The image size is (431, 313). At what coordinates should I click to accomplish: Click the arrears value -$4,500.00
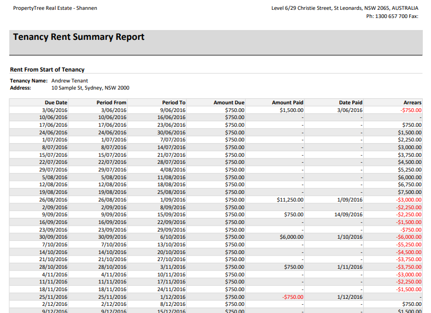pos(409,252)
